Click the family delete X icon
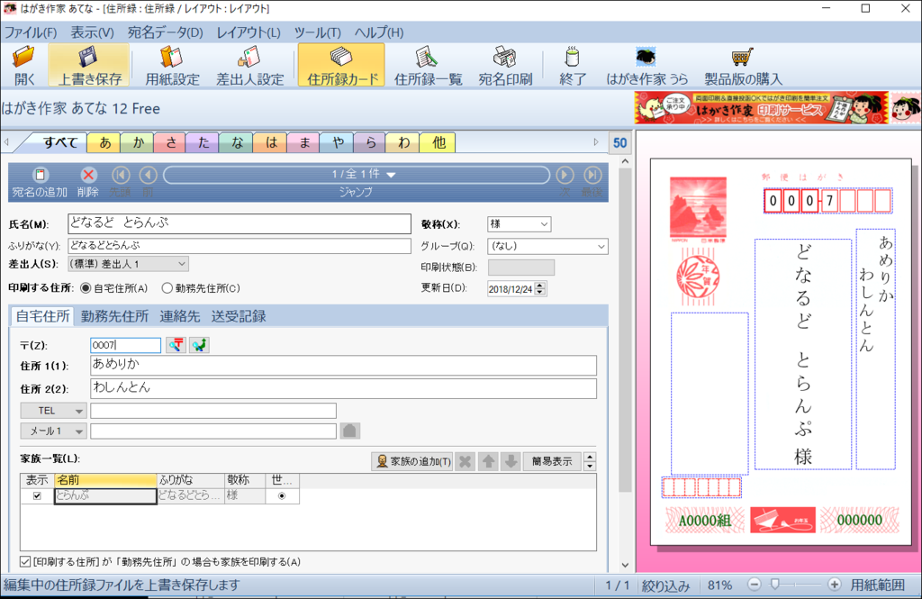This screenshot has width=922, height=599. click(465, 461)
